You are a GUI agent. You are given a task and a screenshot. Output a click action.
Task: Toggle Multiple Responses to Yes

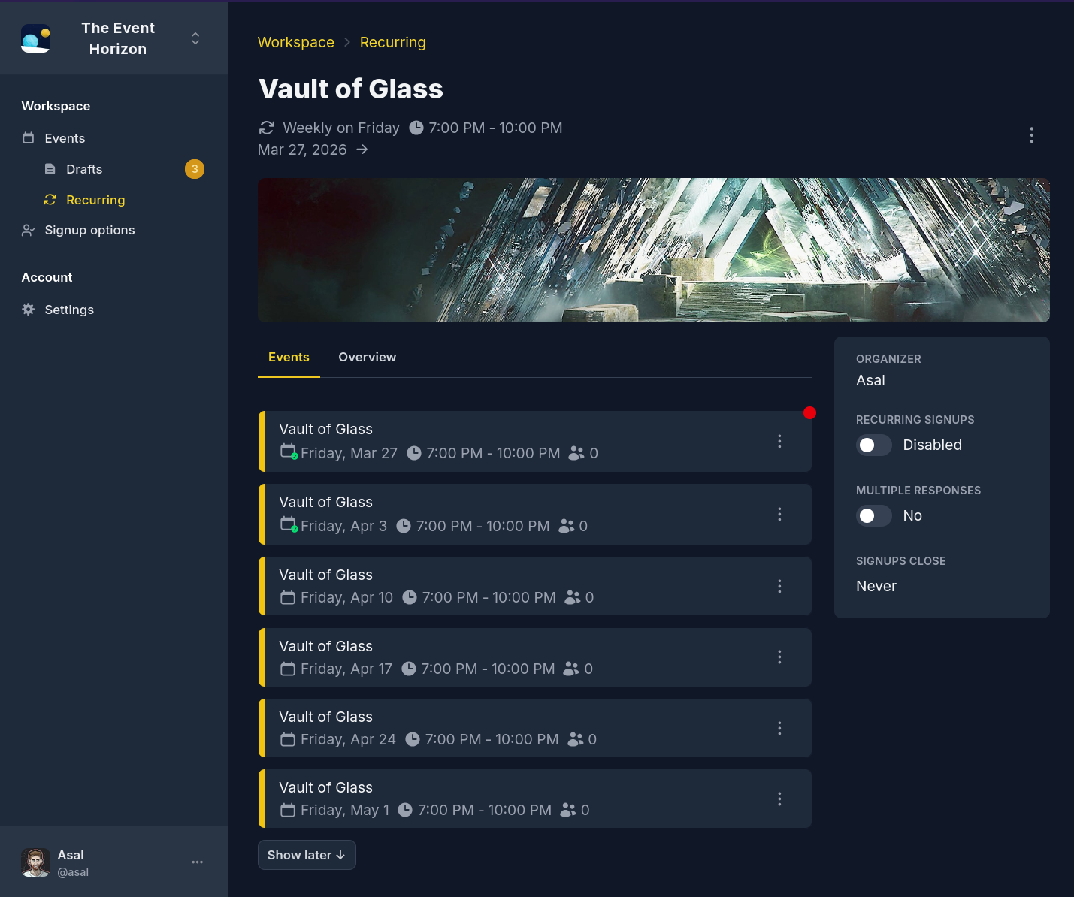pos(873,515)
